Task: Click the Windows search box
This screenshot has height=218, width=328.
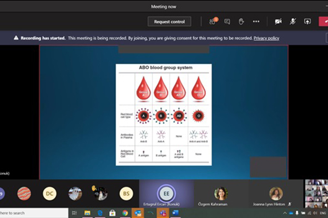Action: coord(33,213)
